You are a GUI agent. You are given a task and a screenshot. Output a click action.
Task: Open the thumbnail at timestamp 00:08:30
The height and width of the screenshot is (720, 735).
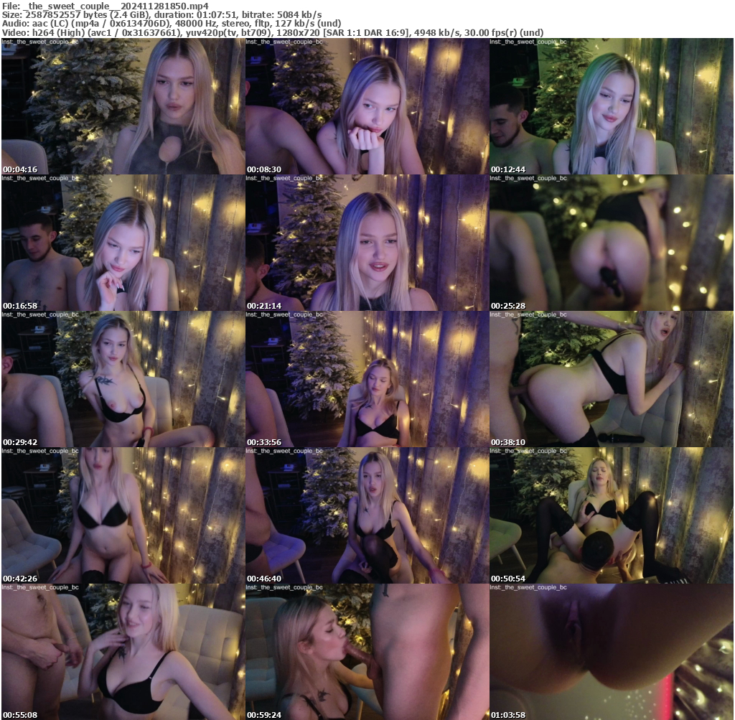tap(367, 104)
